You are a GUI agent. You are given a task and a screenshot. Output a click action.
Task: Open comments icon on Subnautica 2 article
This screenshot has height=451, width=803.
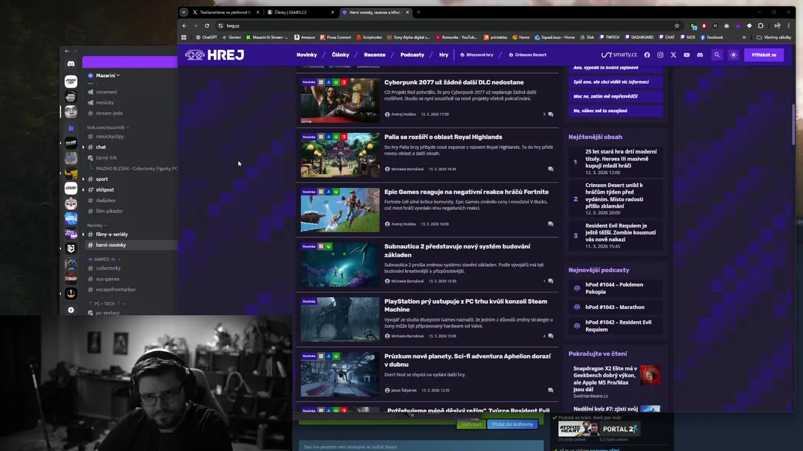pos(550,281)
